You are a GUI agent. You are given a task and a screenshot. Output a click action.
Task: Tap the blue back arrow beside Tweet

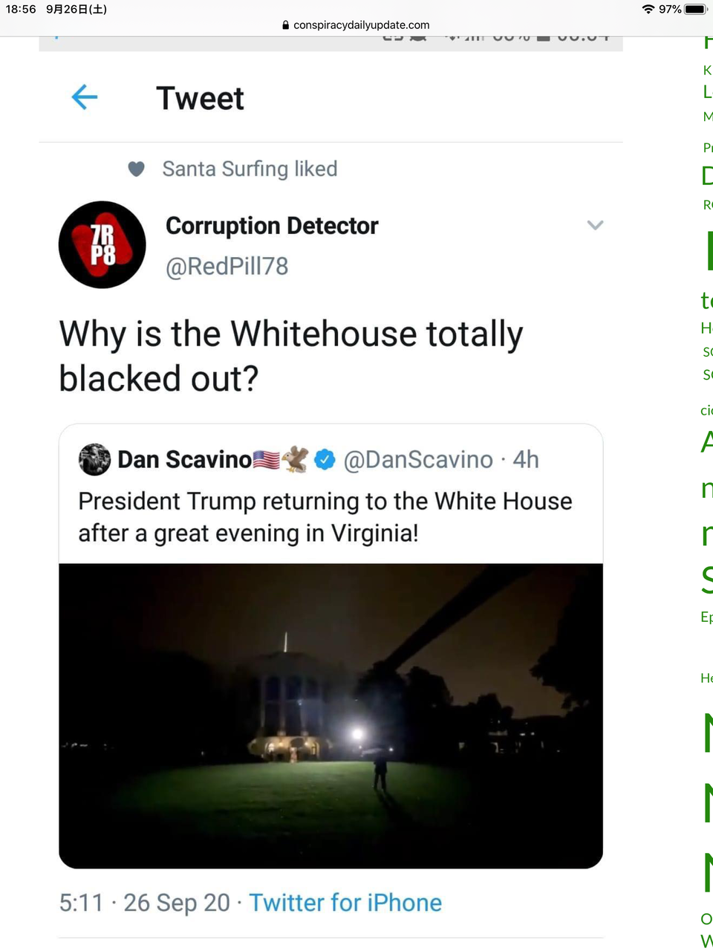85,97
